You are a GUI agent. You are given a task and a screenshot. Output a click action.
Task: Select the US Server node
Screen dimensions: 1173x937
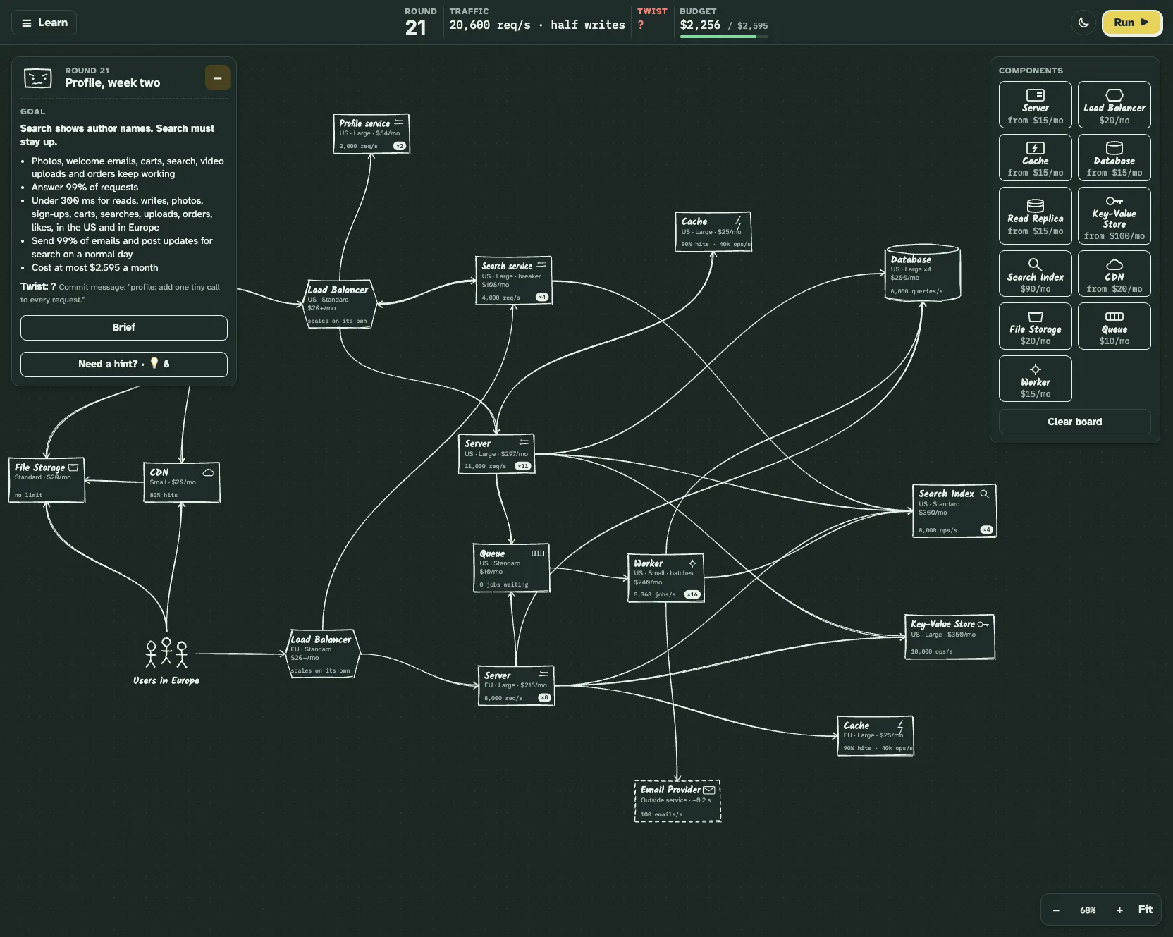[496, 453]
